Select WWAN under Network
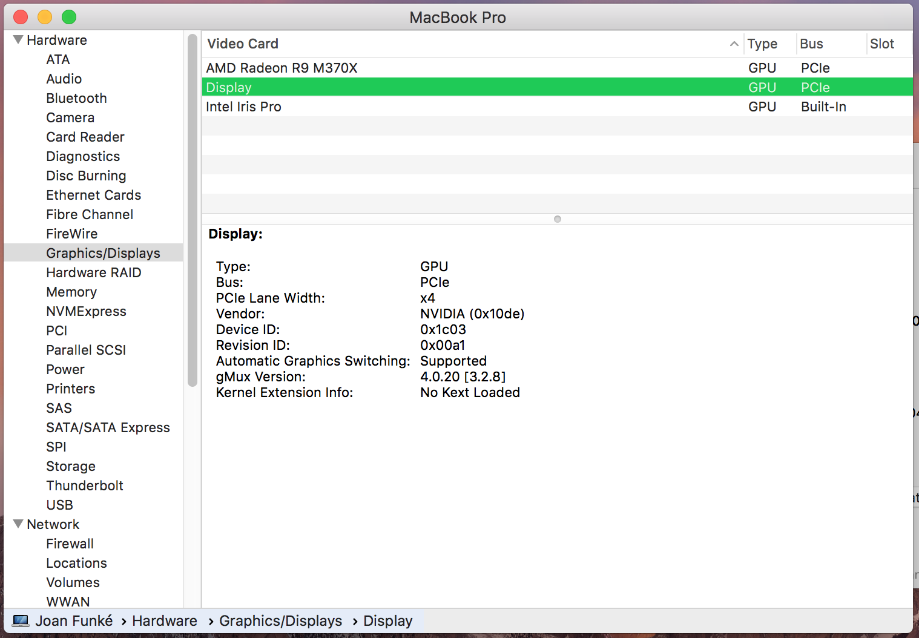This screenshot has width=919, height=638. click(68, 602)
